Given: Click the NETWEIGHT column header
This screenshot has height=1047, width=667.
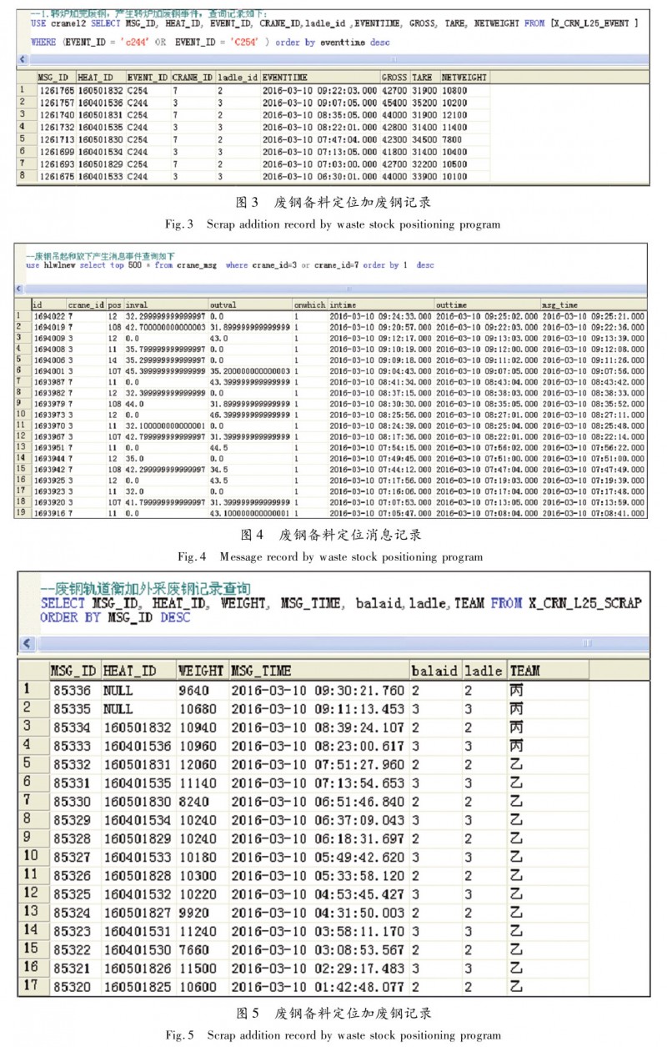Looking at the screenshot, I should point(462,77).
